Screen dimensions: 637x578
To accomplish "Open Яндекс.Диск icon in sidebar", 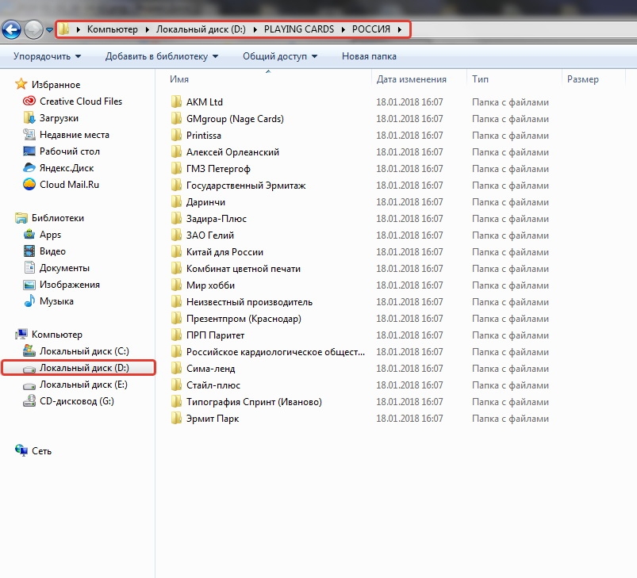I will [29, 167].
